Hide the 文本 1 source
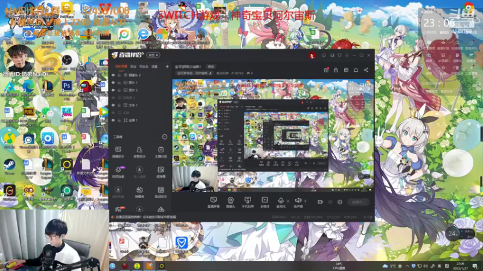The height and width of the screenshot is (271, 483). pyautogui.click(x=113, y=105)
